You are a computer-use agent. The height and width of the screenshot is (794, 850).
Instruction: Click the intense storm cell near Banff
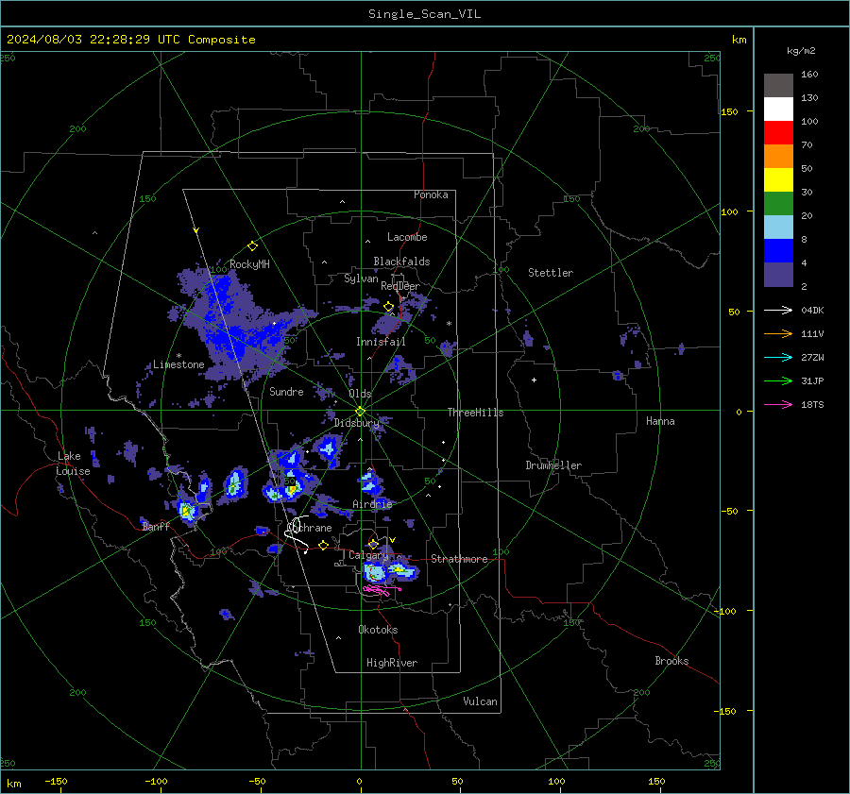click(187, 511)
